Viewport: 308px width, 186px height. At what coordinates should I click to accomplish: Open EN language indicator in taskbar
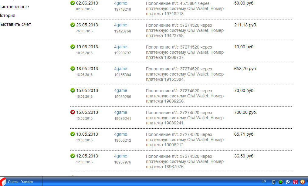[264, 181]
